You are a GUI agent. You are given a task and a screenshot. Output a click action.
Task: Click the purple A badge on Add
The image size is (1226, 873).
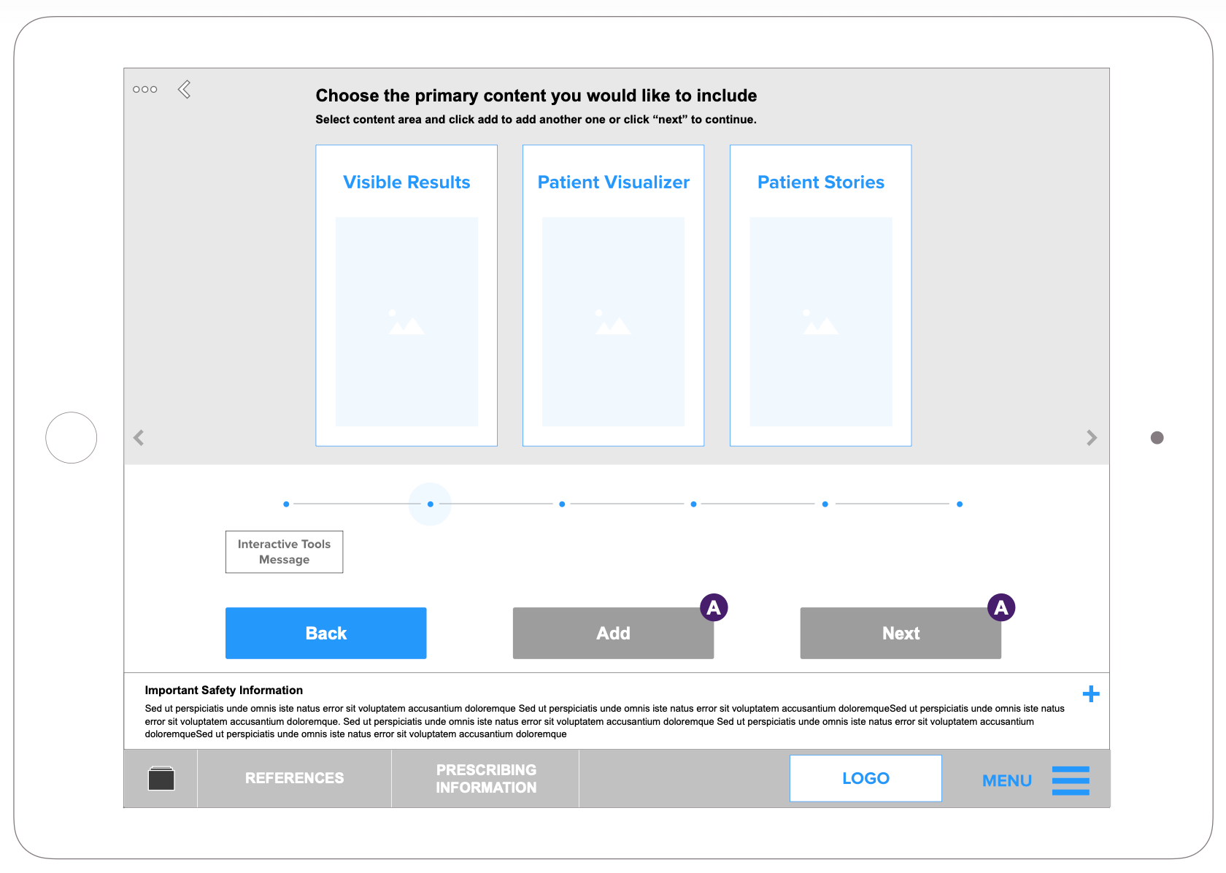713,607
